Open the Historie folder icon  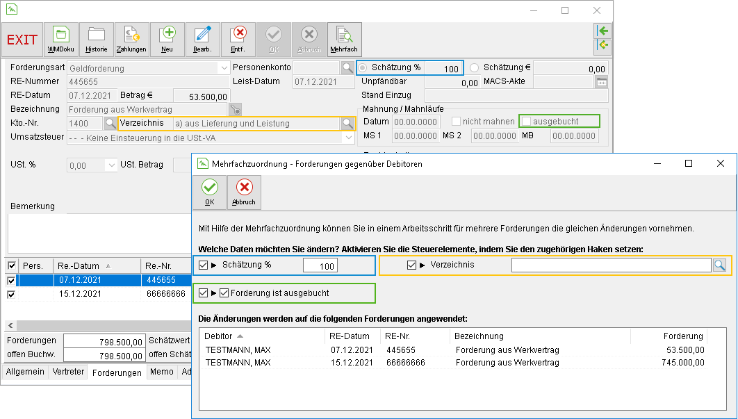coord(97,40)
